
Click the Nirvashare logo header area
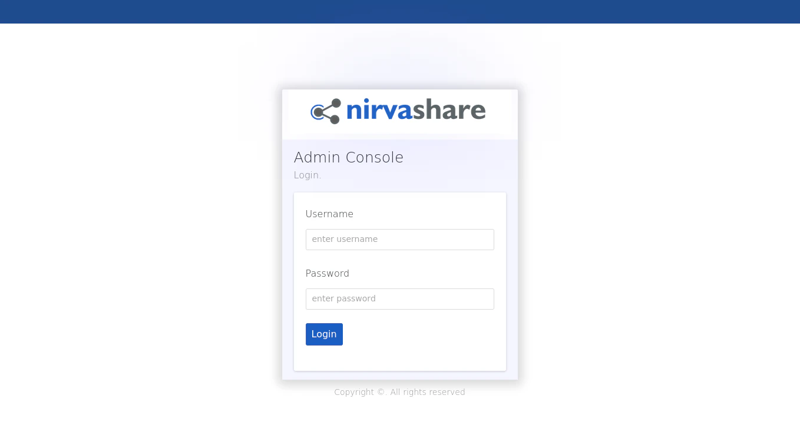pyautogui.click(x=400, y=114)
